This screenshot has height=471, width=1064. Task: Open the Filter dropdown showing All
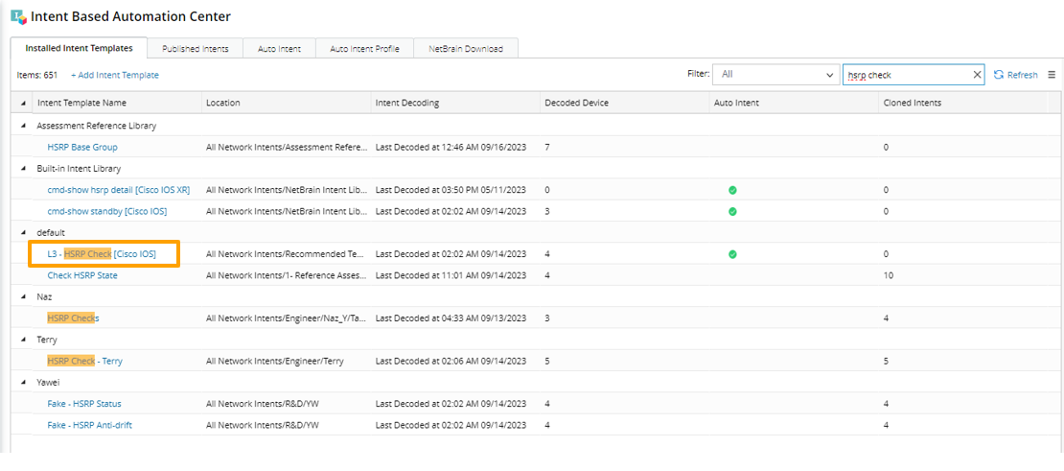(776, 75)
